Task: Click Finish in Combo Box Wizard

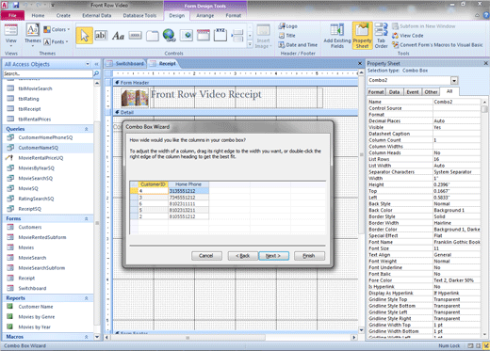Action: (309, 256)
